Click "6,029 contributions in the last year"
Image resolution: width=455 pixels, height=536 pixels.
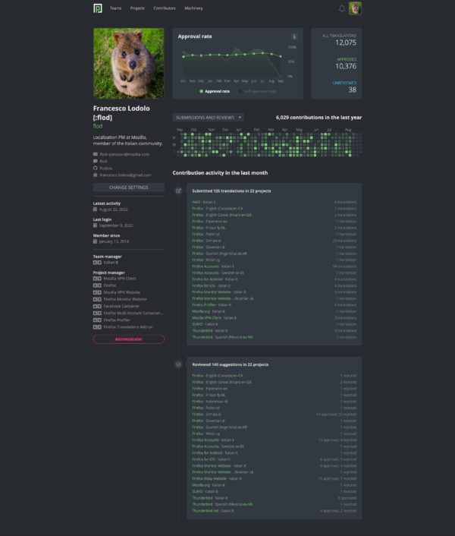point(318,117)
